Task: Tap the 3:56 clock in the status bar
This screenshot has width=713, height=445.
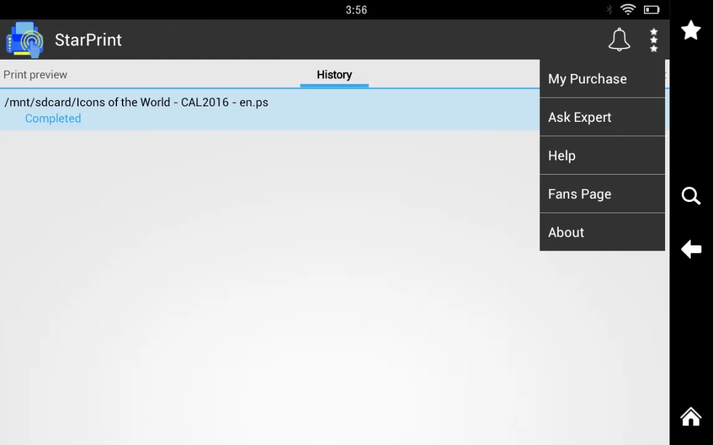Action: (x=356, y=9)
